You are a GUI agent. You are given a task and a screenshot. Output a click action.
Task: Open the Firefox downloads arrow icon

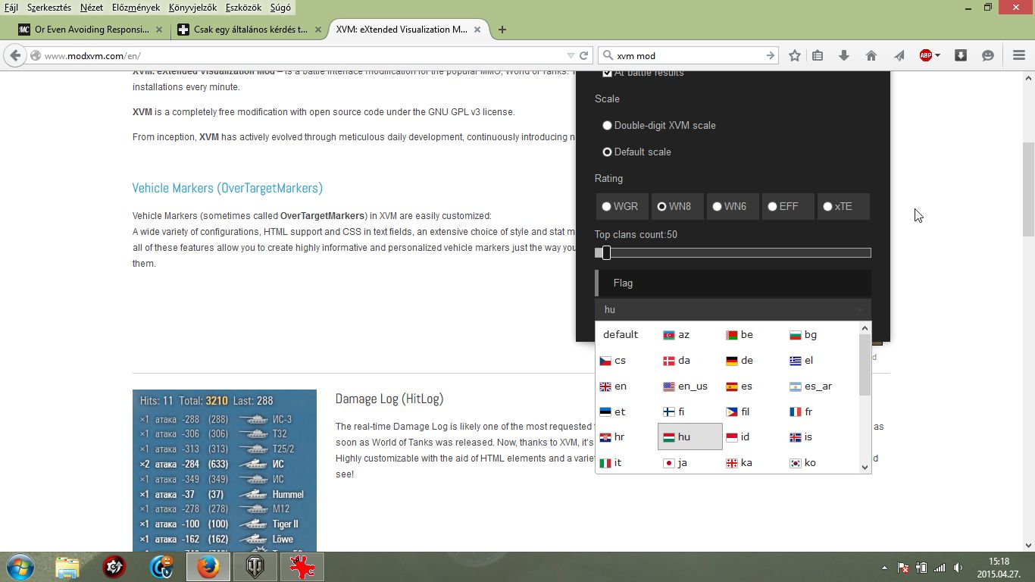(x=843, y=55)
